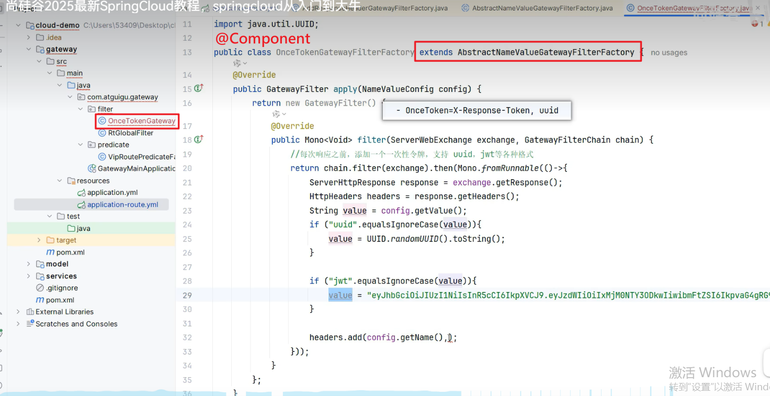770x396 pixels.
Task: Click the External Libraries icon
Action: coord(30,312)
